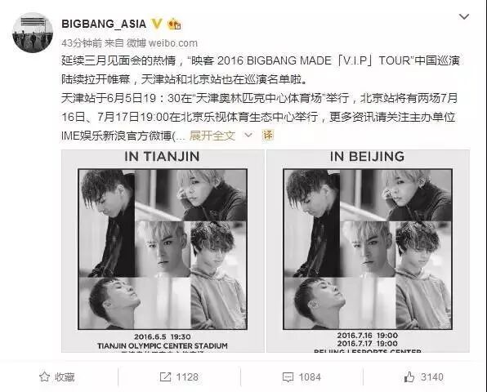Click the membership badge beside the V
The width and height of the screenshot is (487, 392).
click(174, 24)
